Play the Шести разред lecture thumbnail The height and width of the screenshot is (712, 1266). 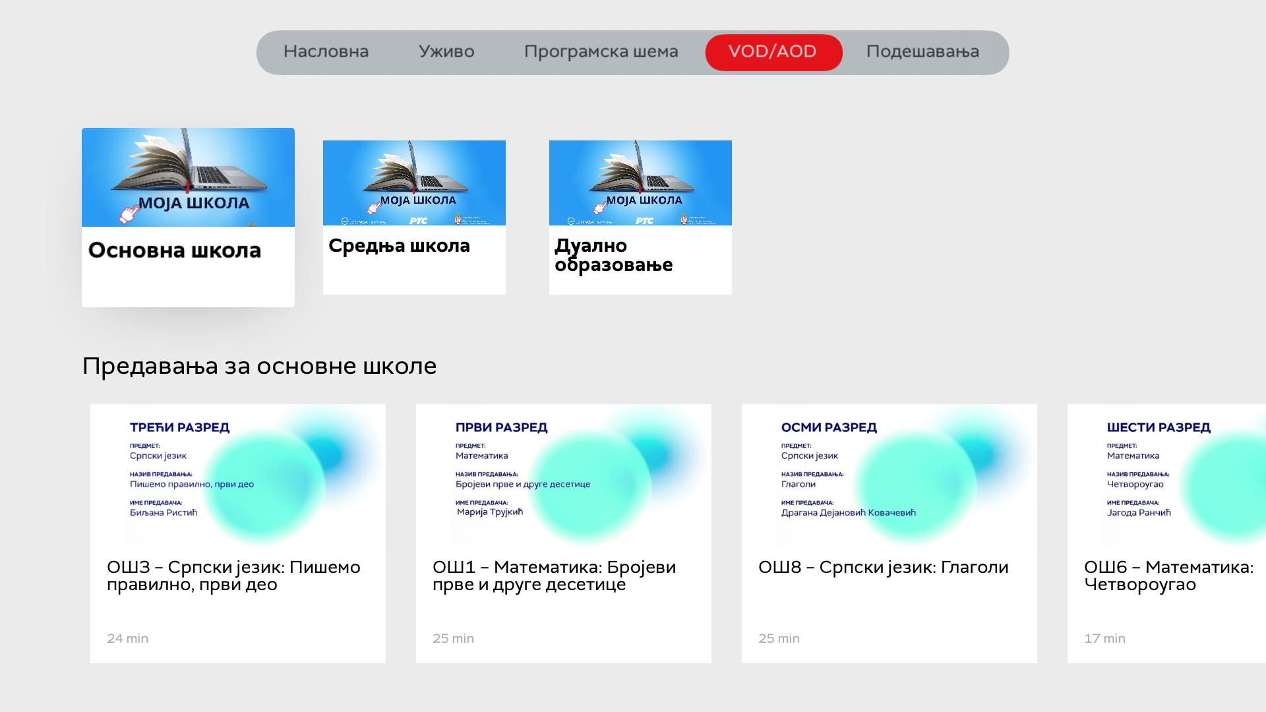pyautogui.click(x=1166, y=475)
